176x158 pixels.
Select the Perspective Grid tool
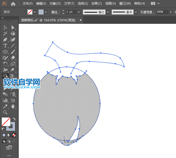13,76
